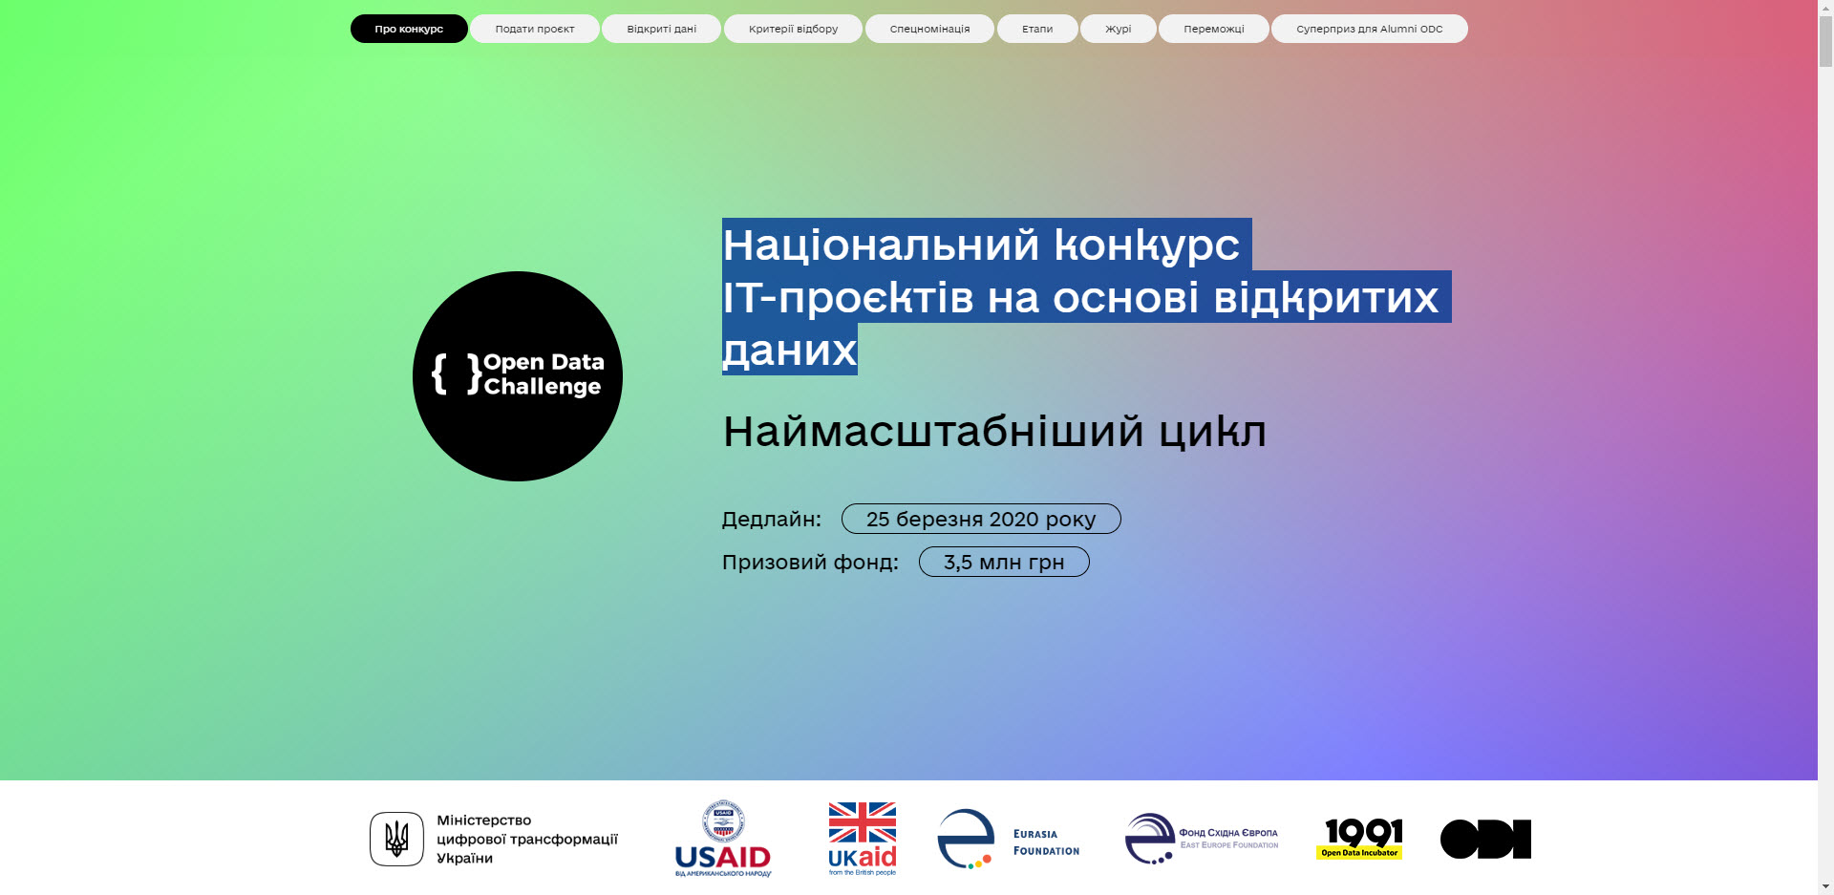Click the East Europe Foundation logo
The image size is (1834, 895).
1202,839
